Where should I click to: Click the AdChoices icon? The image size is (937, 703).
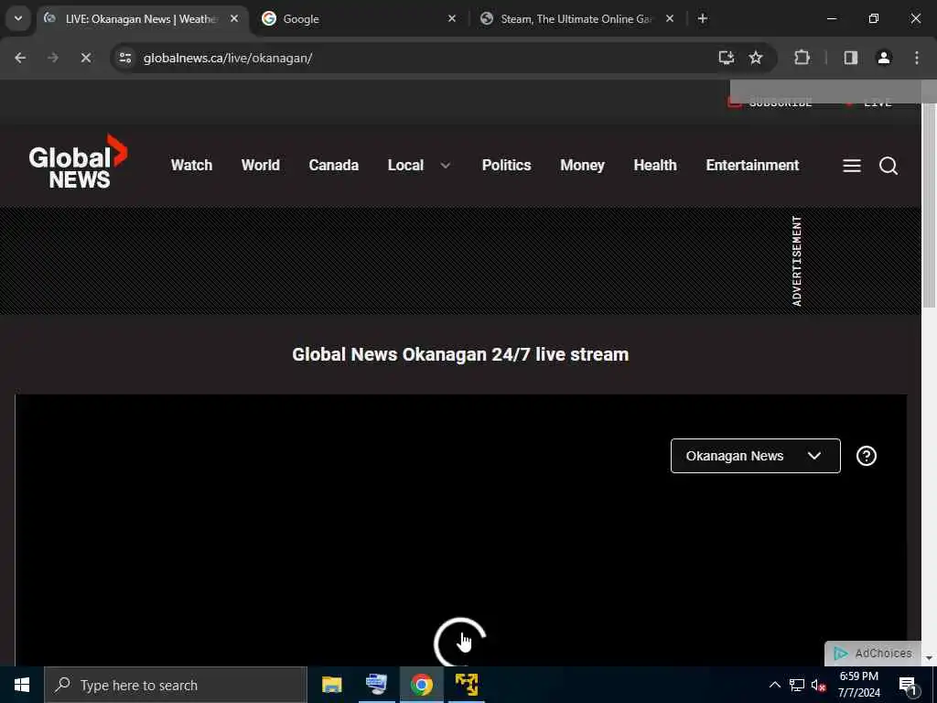click(840, 654)
